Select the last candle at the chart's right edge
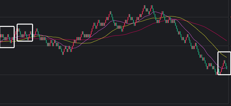The height and width of the screenshot is (106, 231). pos(227,68)
